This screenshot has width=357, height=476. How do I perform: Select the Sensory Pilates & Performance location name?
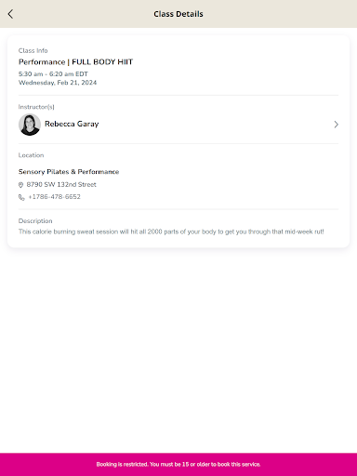(x=69, y=172)
